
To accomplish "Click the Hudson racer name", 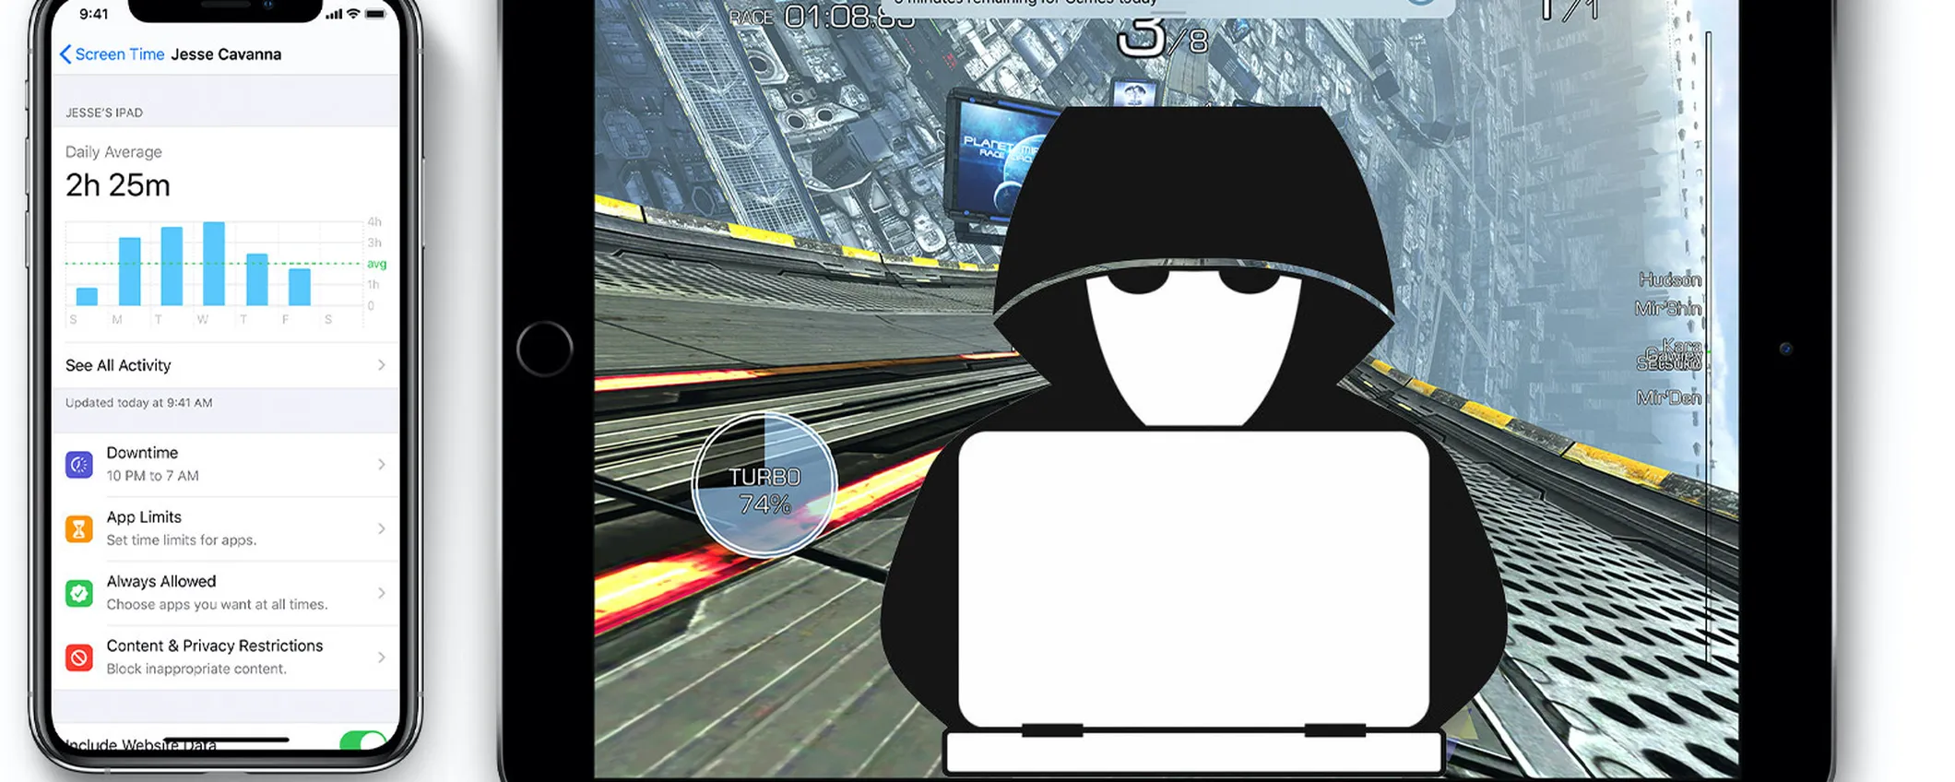I will click(1670, 279).
